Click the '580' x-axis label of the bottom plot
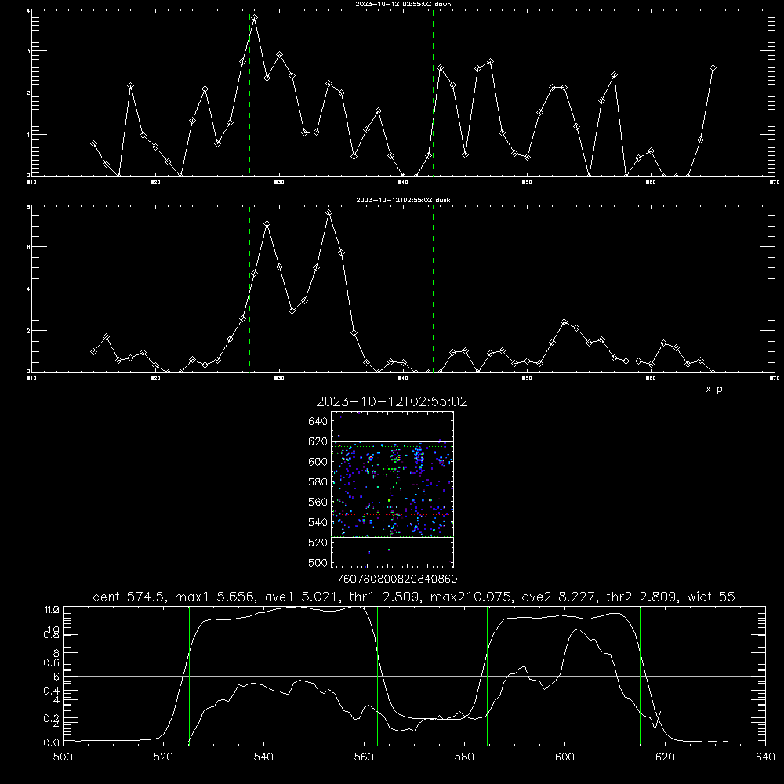Image resolution: width=784 pixels, height=784 pixels. [464, 757]
